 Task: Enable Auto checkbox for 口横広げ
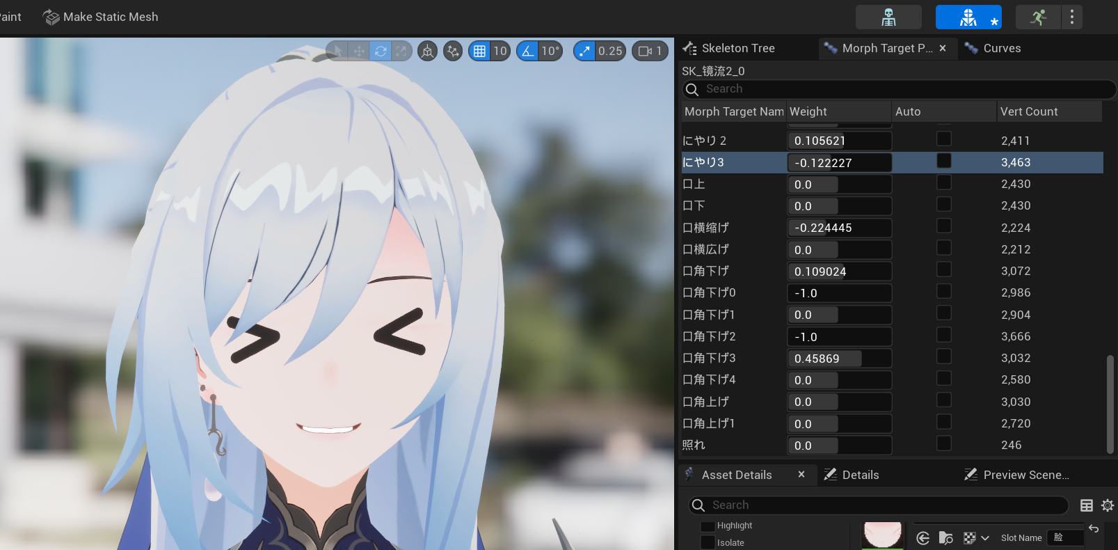click(944, 248)
